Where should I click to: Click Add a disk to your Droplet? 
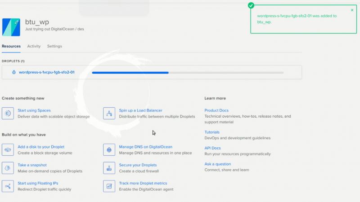point(41,147)
